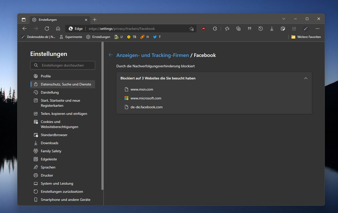Viewport: 338px width, 213px height.
Task: Open the toolbar Downloads arrow icon
Action: [x=272, y=29]
